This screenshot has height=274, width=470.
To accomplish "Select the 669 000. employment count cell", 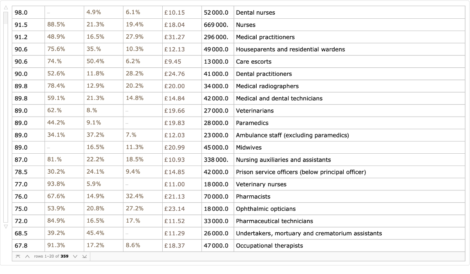I will point(216,25).
